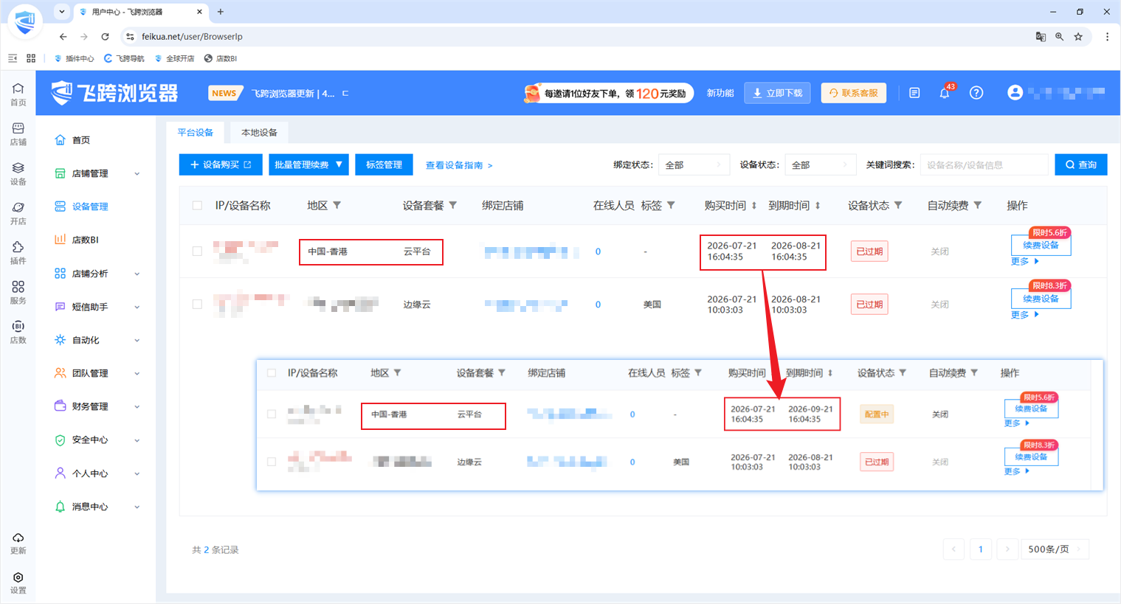1121x604 pixels.
Task: Bookmark this page with the star icon
Action: pyautogui.click(x=1078, y=36)
